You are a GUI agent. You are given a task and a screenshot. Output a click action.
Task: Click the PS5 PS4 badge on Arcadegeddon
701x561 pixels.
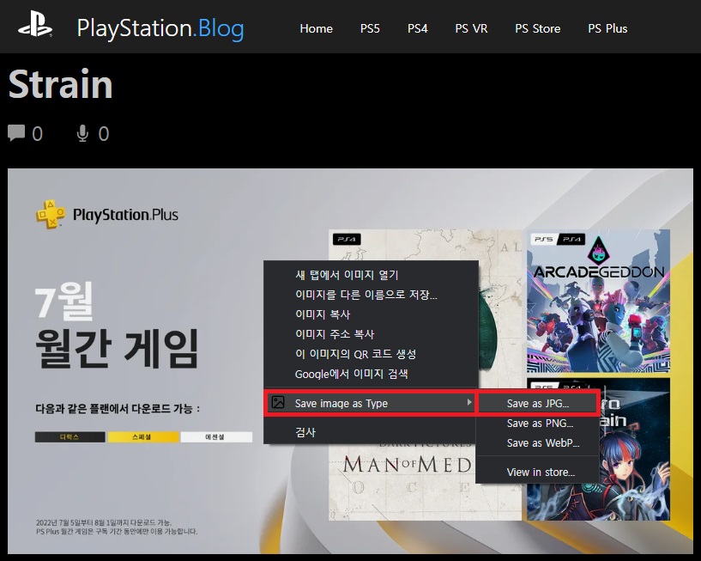click(558, 240)
